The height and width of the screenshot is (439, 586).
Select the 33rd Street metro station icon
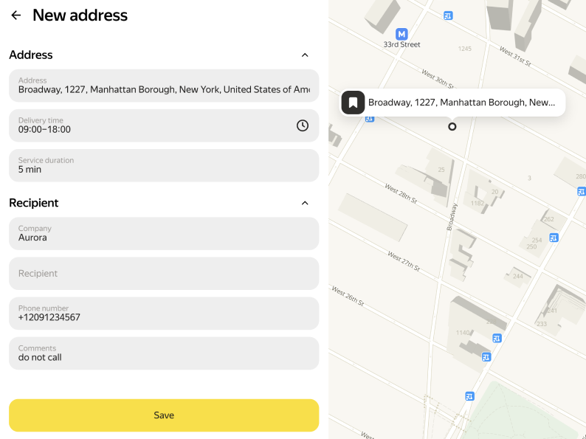click(x=401, y=34)
